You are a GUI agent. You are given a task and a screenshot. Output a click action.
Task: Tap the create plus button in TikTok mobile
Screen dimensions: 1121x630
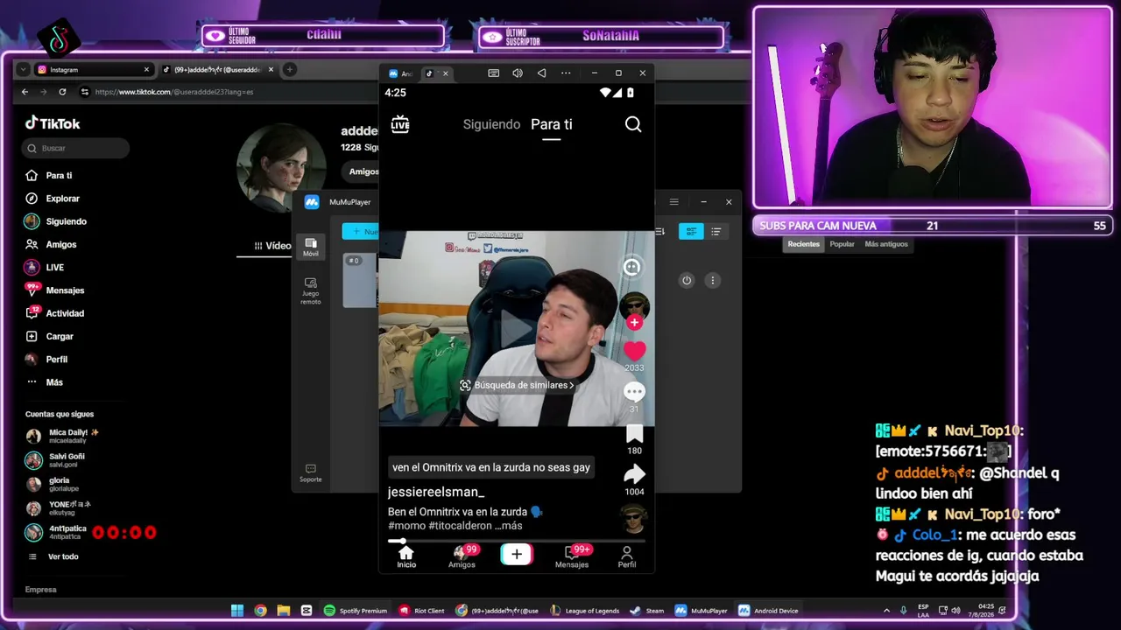[517, 554]
